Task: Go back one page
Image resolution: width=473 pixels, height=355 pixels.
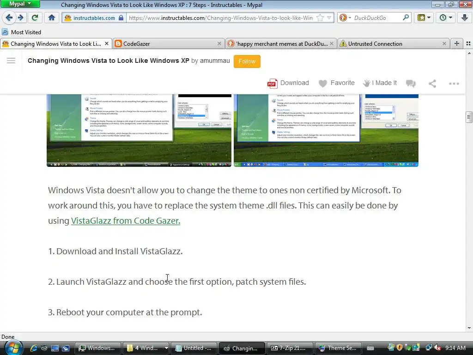Action: (x=9, y=18)
